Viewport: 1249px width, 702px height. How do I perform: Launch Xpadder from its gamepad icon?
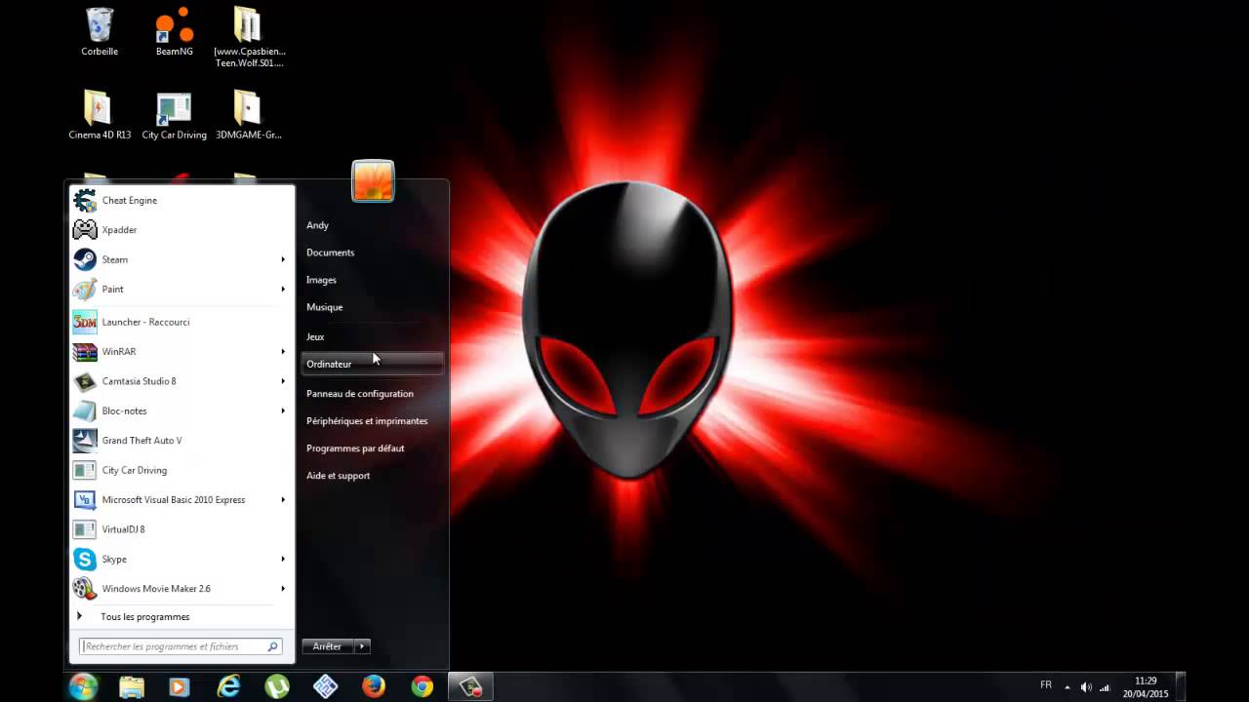point(85,230)
